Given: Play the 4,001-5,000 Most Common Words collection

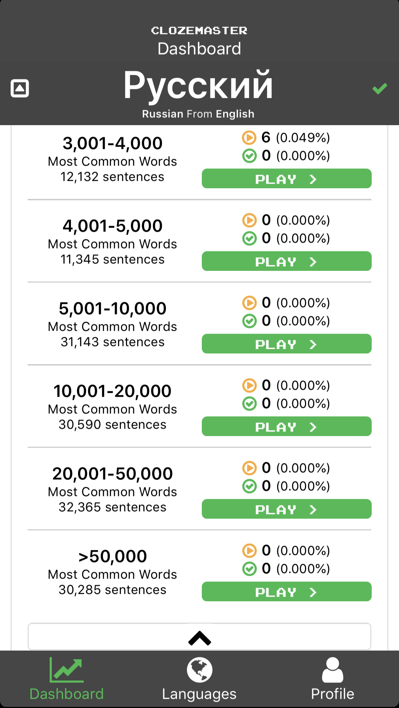Looking at the screenshot, I should pos(287,261).
